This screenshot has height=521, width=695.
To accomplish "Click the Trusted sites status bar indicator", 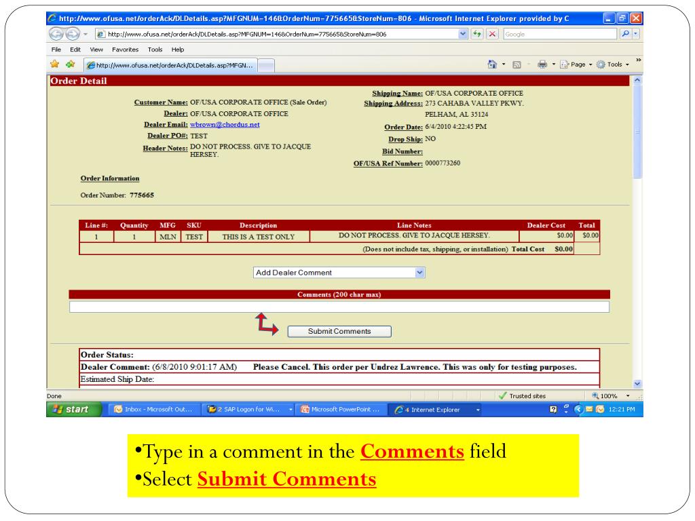I will point(522,396).
